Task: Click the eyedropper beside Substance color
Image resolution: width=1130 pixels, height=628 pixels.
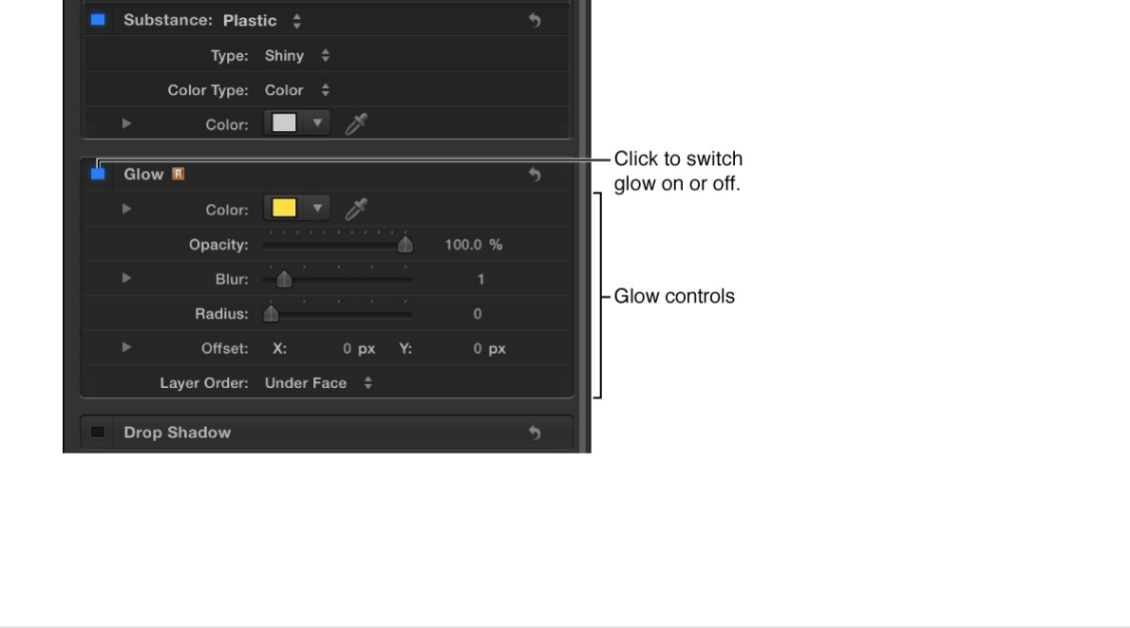Action: 355,123
